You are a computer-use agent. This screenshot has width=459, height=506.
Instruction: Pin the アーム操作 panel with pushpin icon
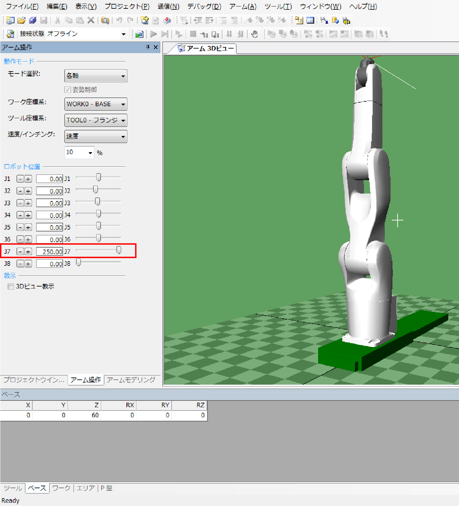click(148, 47)
